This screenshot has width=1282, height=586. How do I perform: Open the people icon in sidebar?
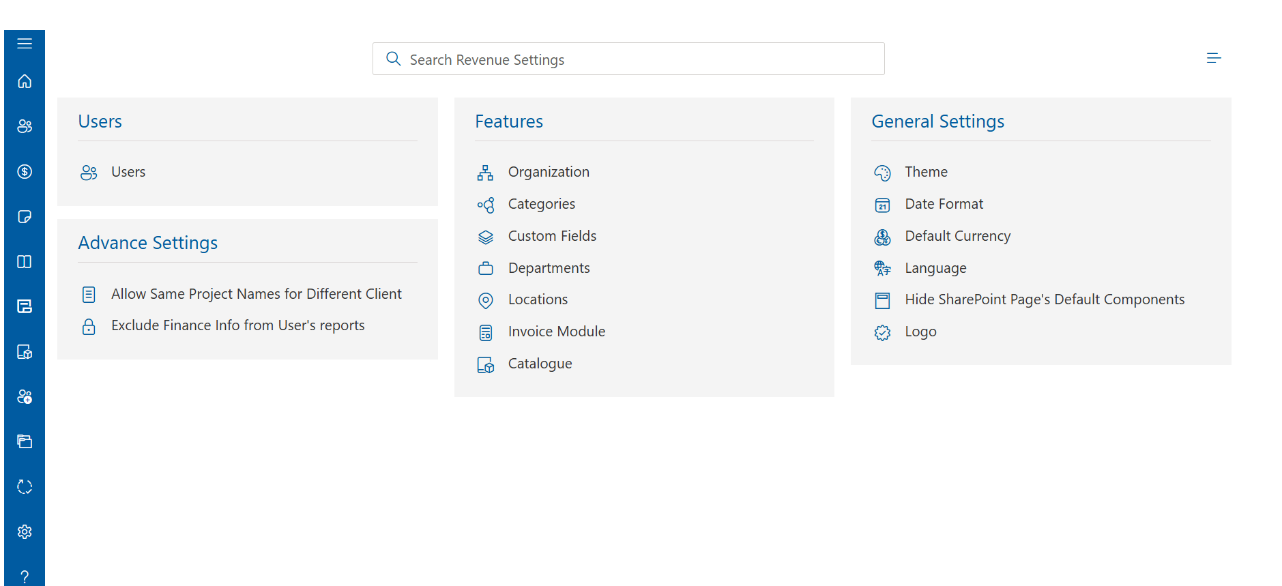pyautogui.click(x=25, y=126)
